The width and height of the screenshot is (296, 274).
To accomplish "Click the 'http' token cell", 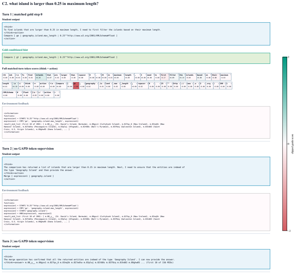I will click(x=177, y=85).
